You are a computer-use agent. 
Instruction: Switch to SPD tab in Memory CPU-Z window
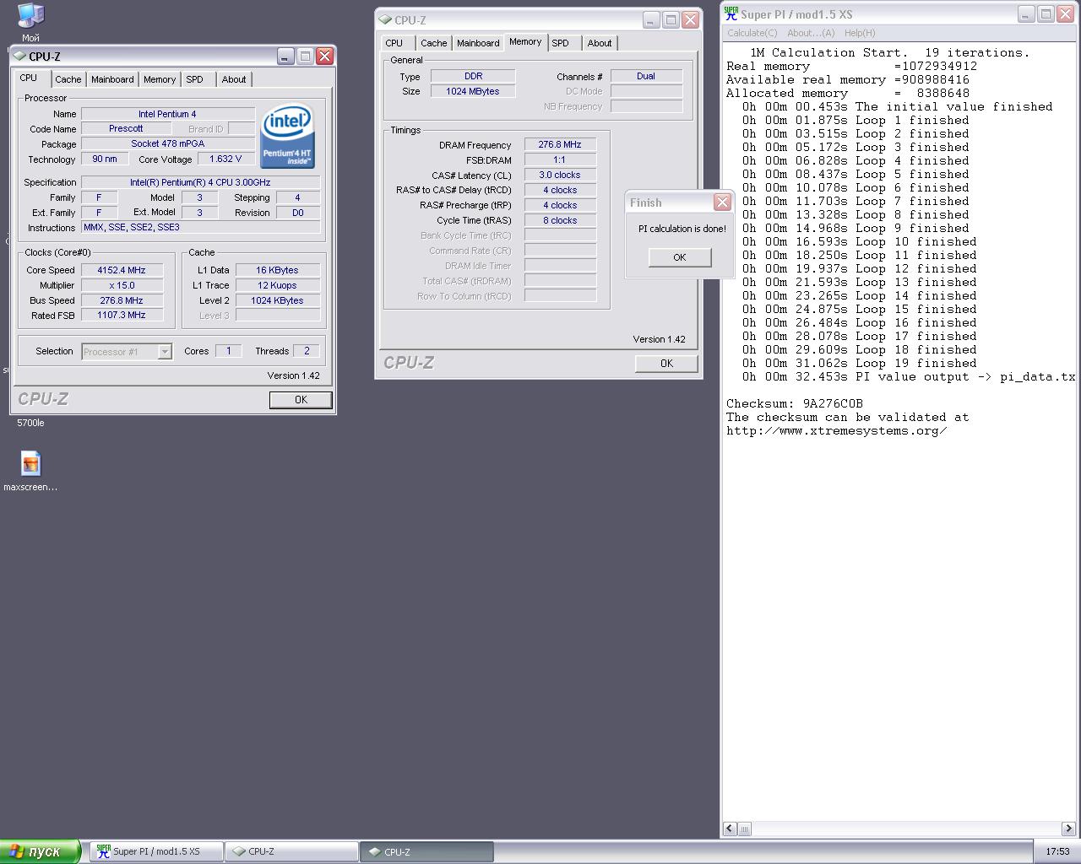[561, 43]
